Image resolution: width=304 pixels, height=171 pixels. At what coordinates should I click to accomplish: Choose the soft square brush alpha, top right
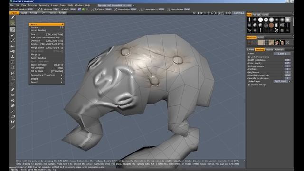click(288, 19)
